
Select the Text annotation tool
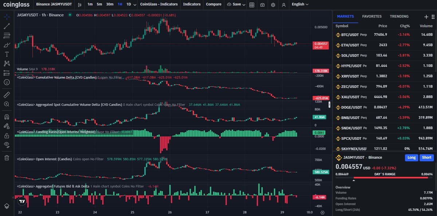pos(7,54)
